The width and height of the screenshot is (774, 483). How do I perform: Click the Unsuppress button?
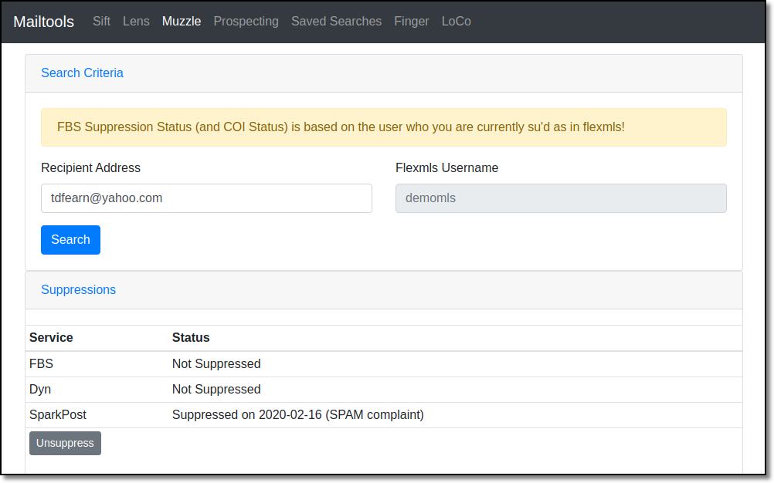65,443
